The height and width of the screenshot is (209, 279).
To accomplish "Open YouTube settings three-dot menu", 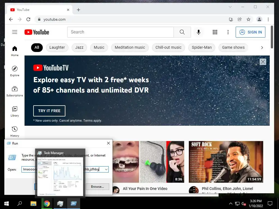I will pyautogui.click(x=228, y=32).
